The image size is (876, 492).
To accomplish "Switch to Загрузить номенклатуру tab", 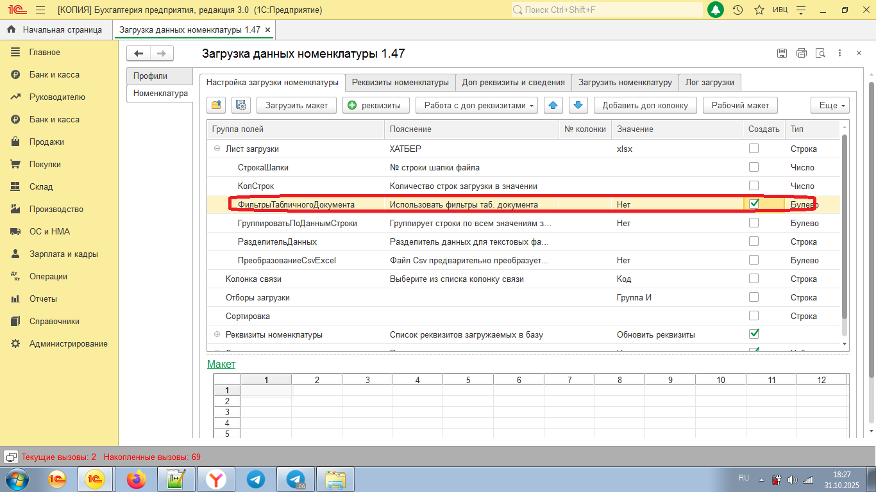I will pos(625,82).
